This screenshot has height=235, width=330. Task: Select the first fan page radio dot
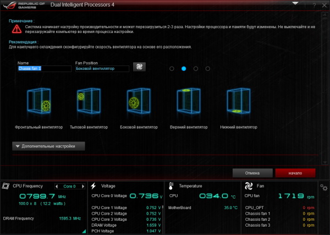(172, 69)
